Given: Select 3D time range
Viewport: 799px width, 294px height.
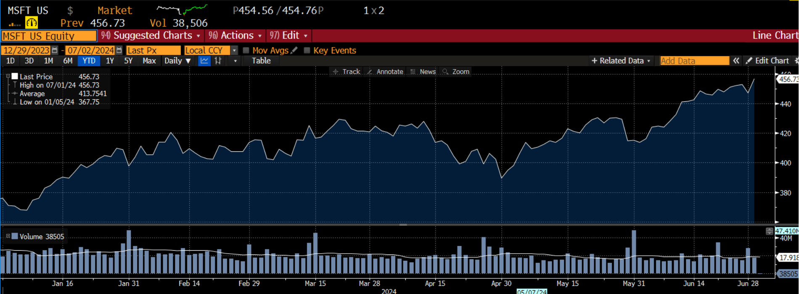Looking at the screenshot, I should tap(29, 61).
